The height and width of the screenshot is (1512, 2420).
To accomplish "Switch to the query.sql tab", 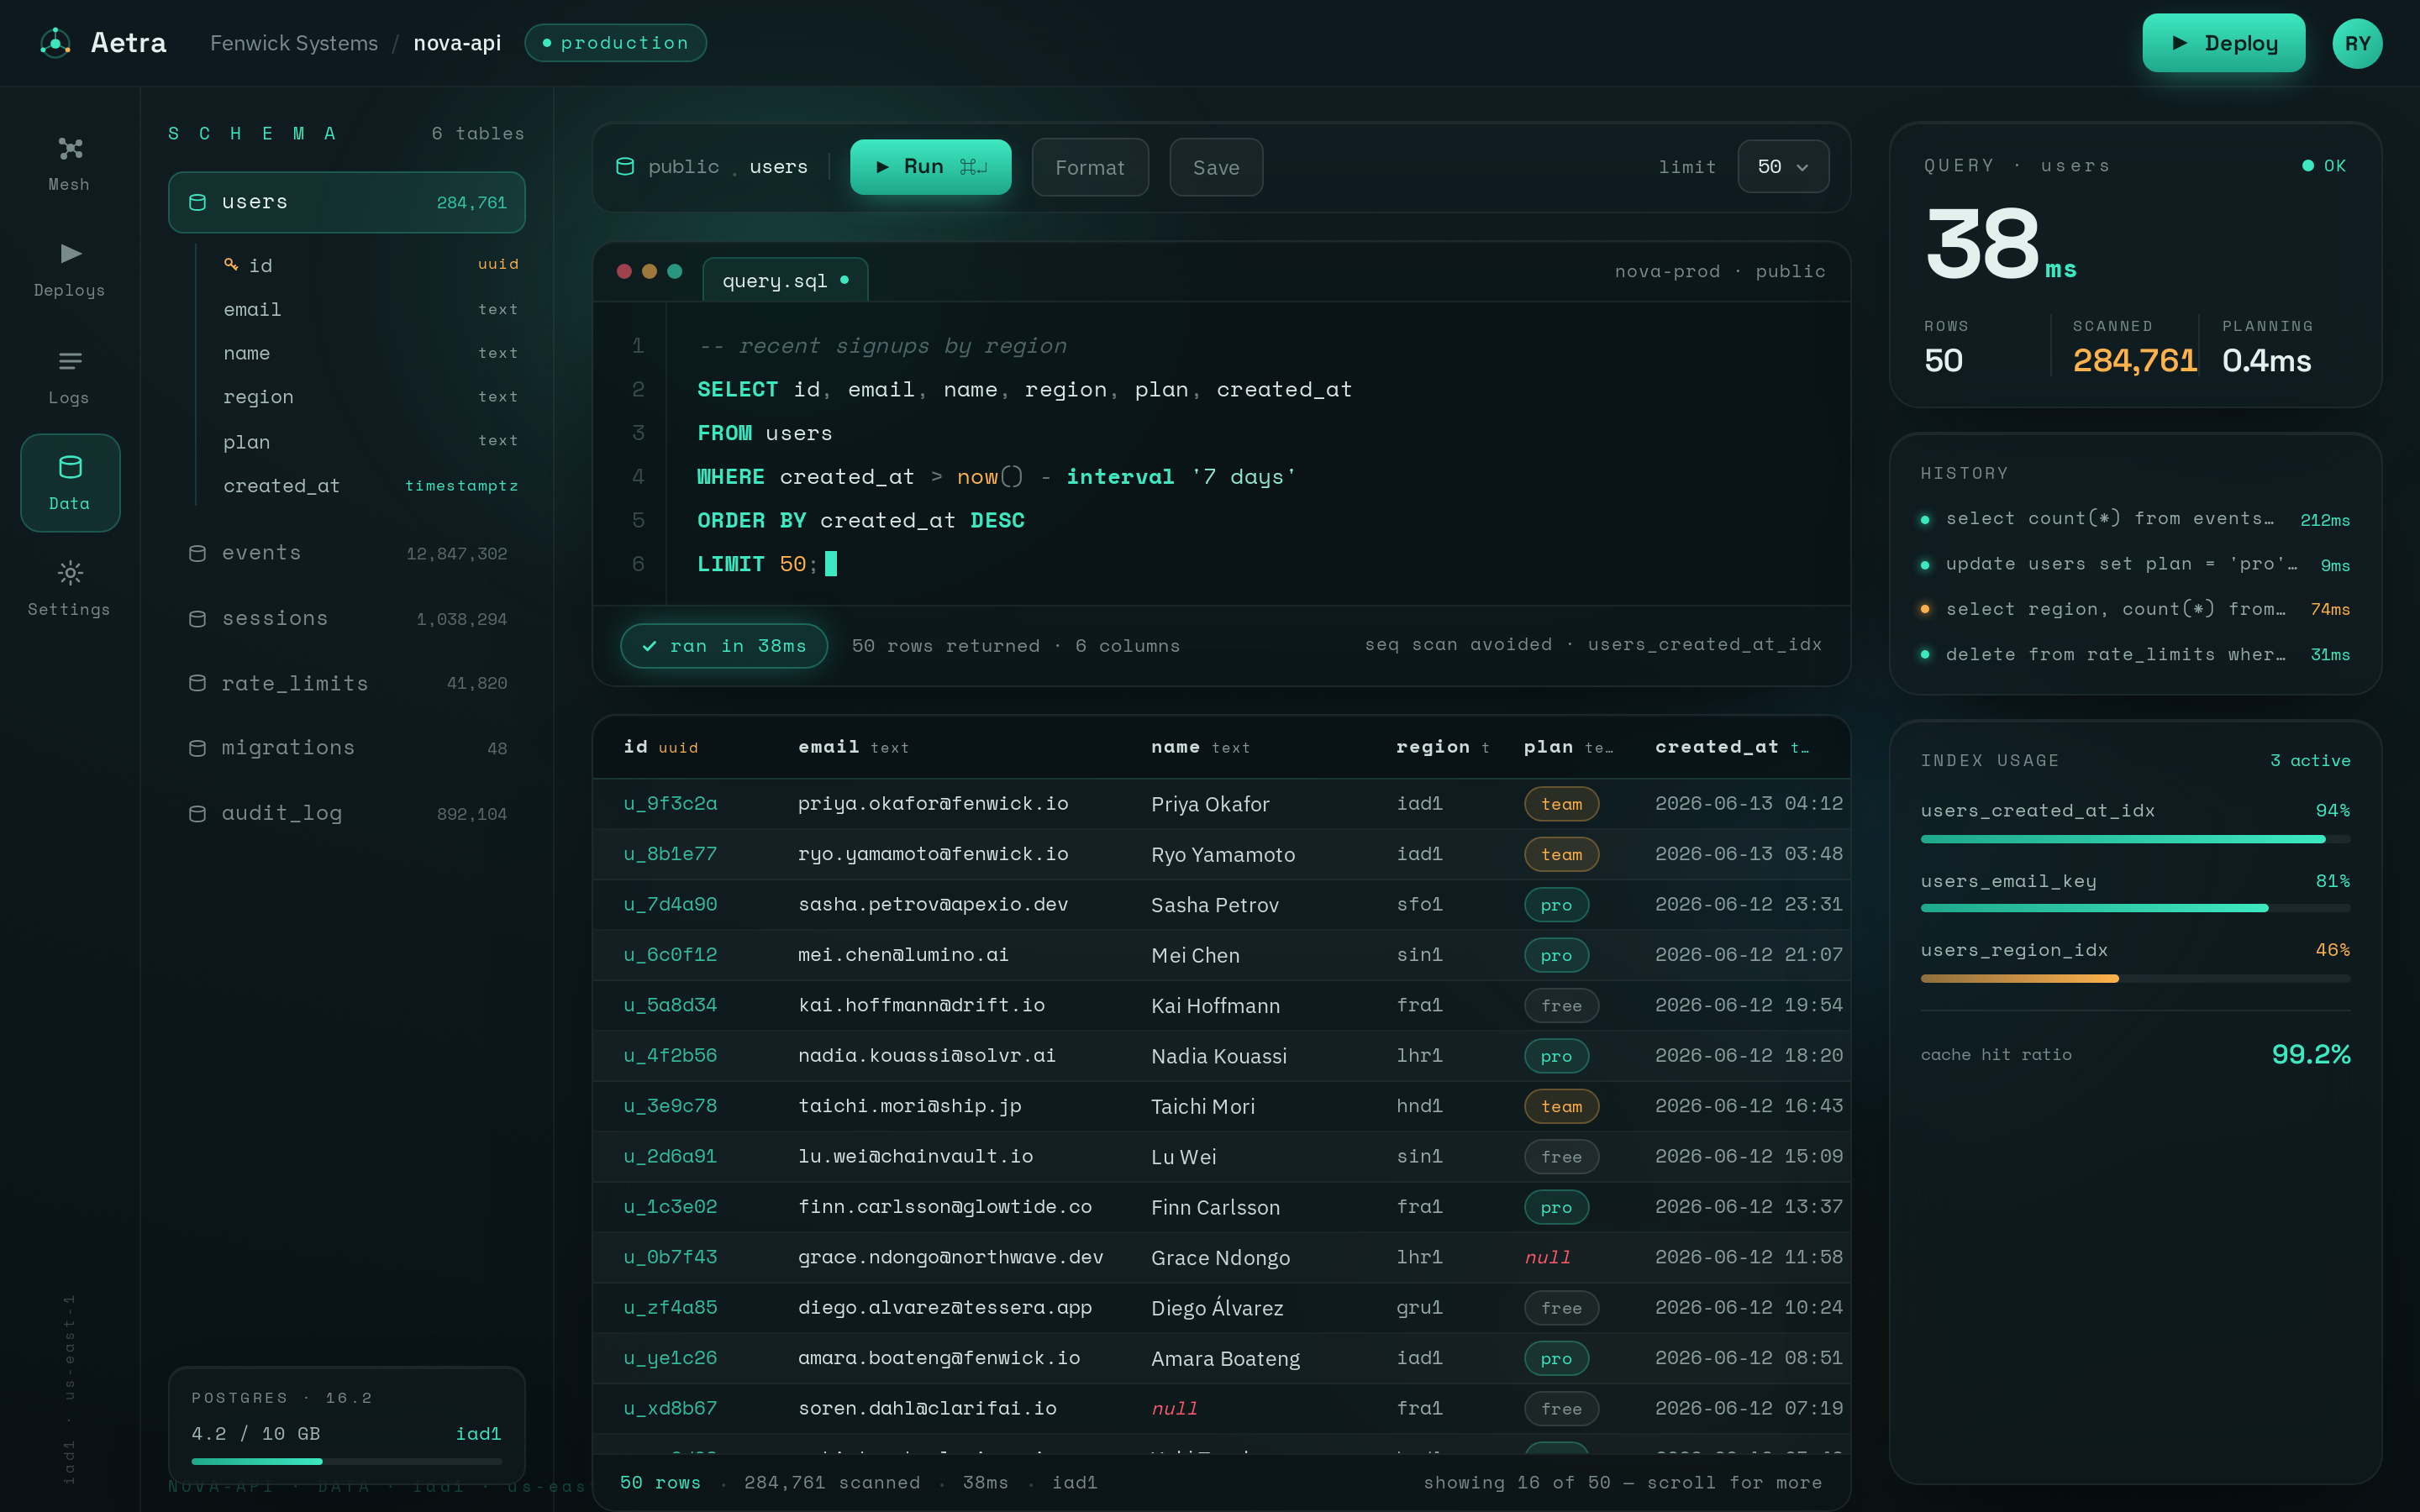I will tap(785, 280).
